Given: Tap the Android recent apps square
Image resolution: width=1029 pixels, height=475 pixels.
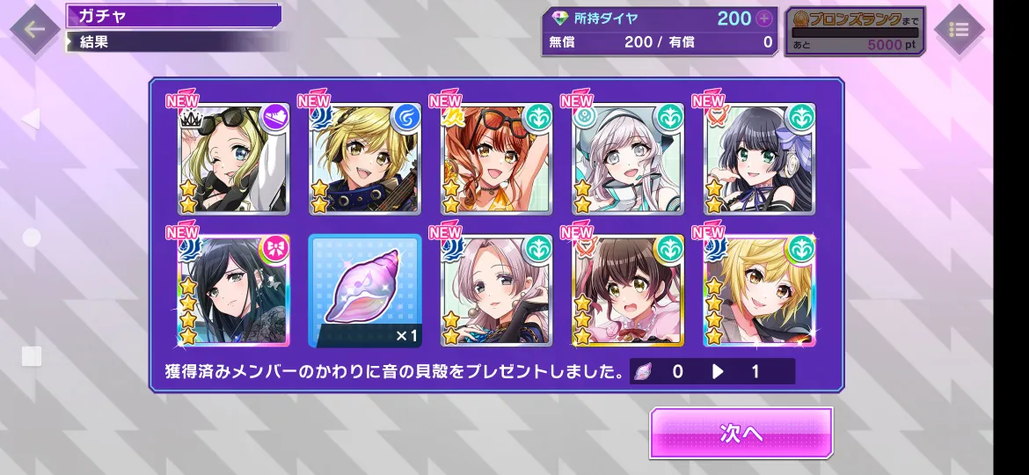Looking at the screenshot, I should point(32,356).
